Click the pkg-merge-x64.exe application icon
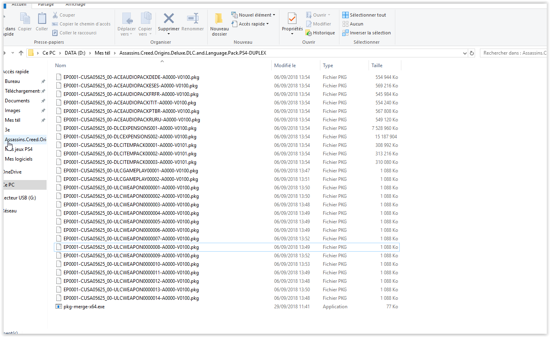 [58, 307]
